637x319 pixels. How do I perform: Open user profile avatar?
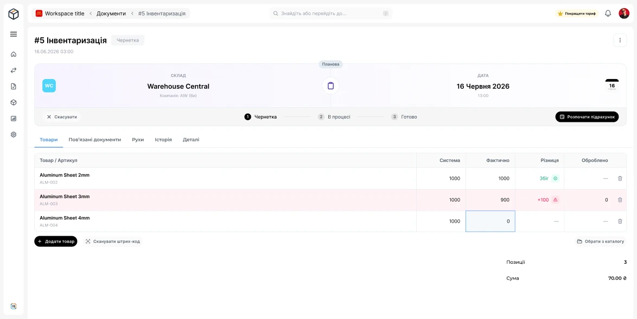coord(623,14)
